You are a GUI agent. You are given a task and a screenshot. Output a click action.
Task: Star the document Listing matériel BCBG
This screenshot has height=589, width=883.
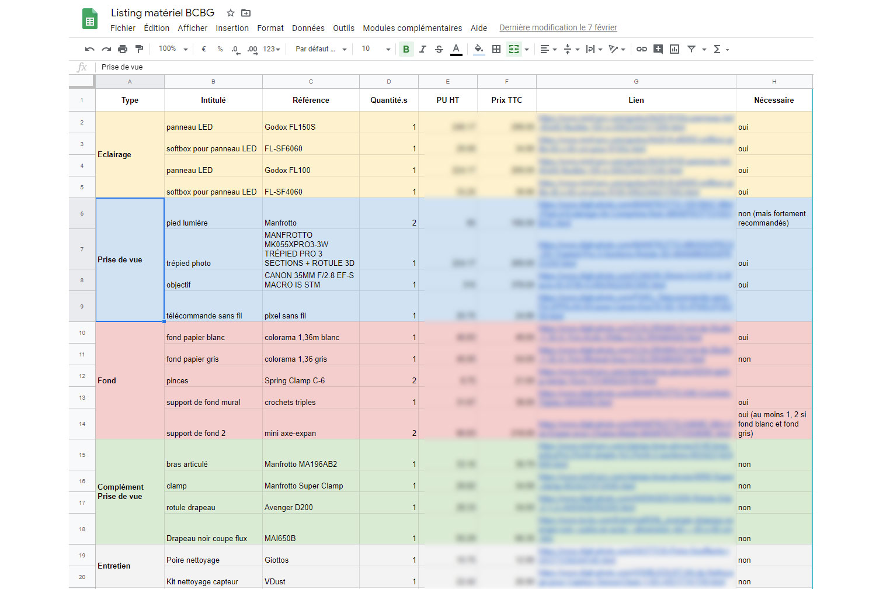click(x=231, y=13)
